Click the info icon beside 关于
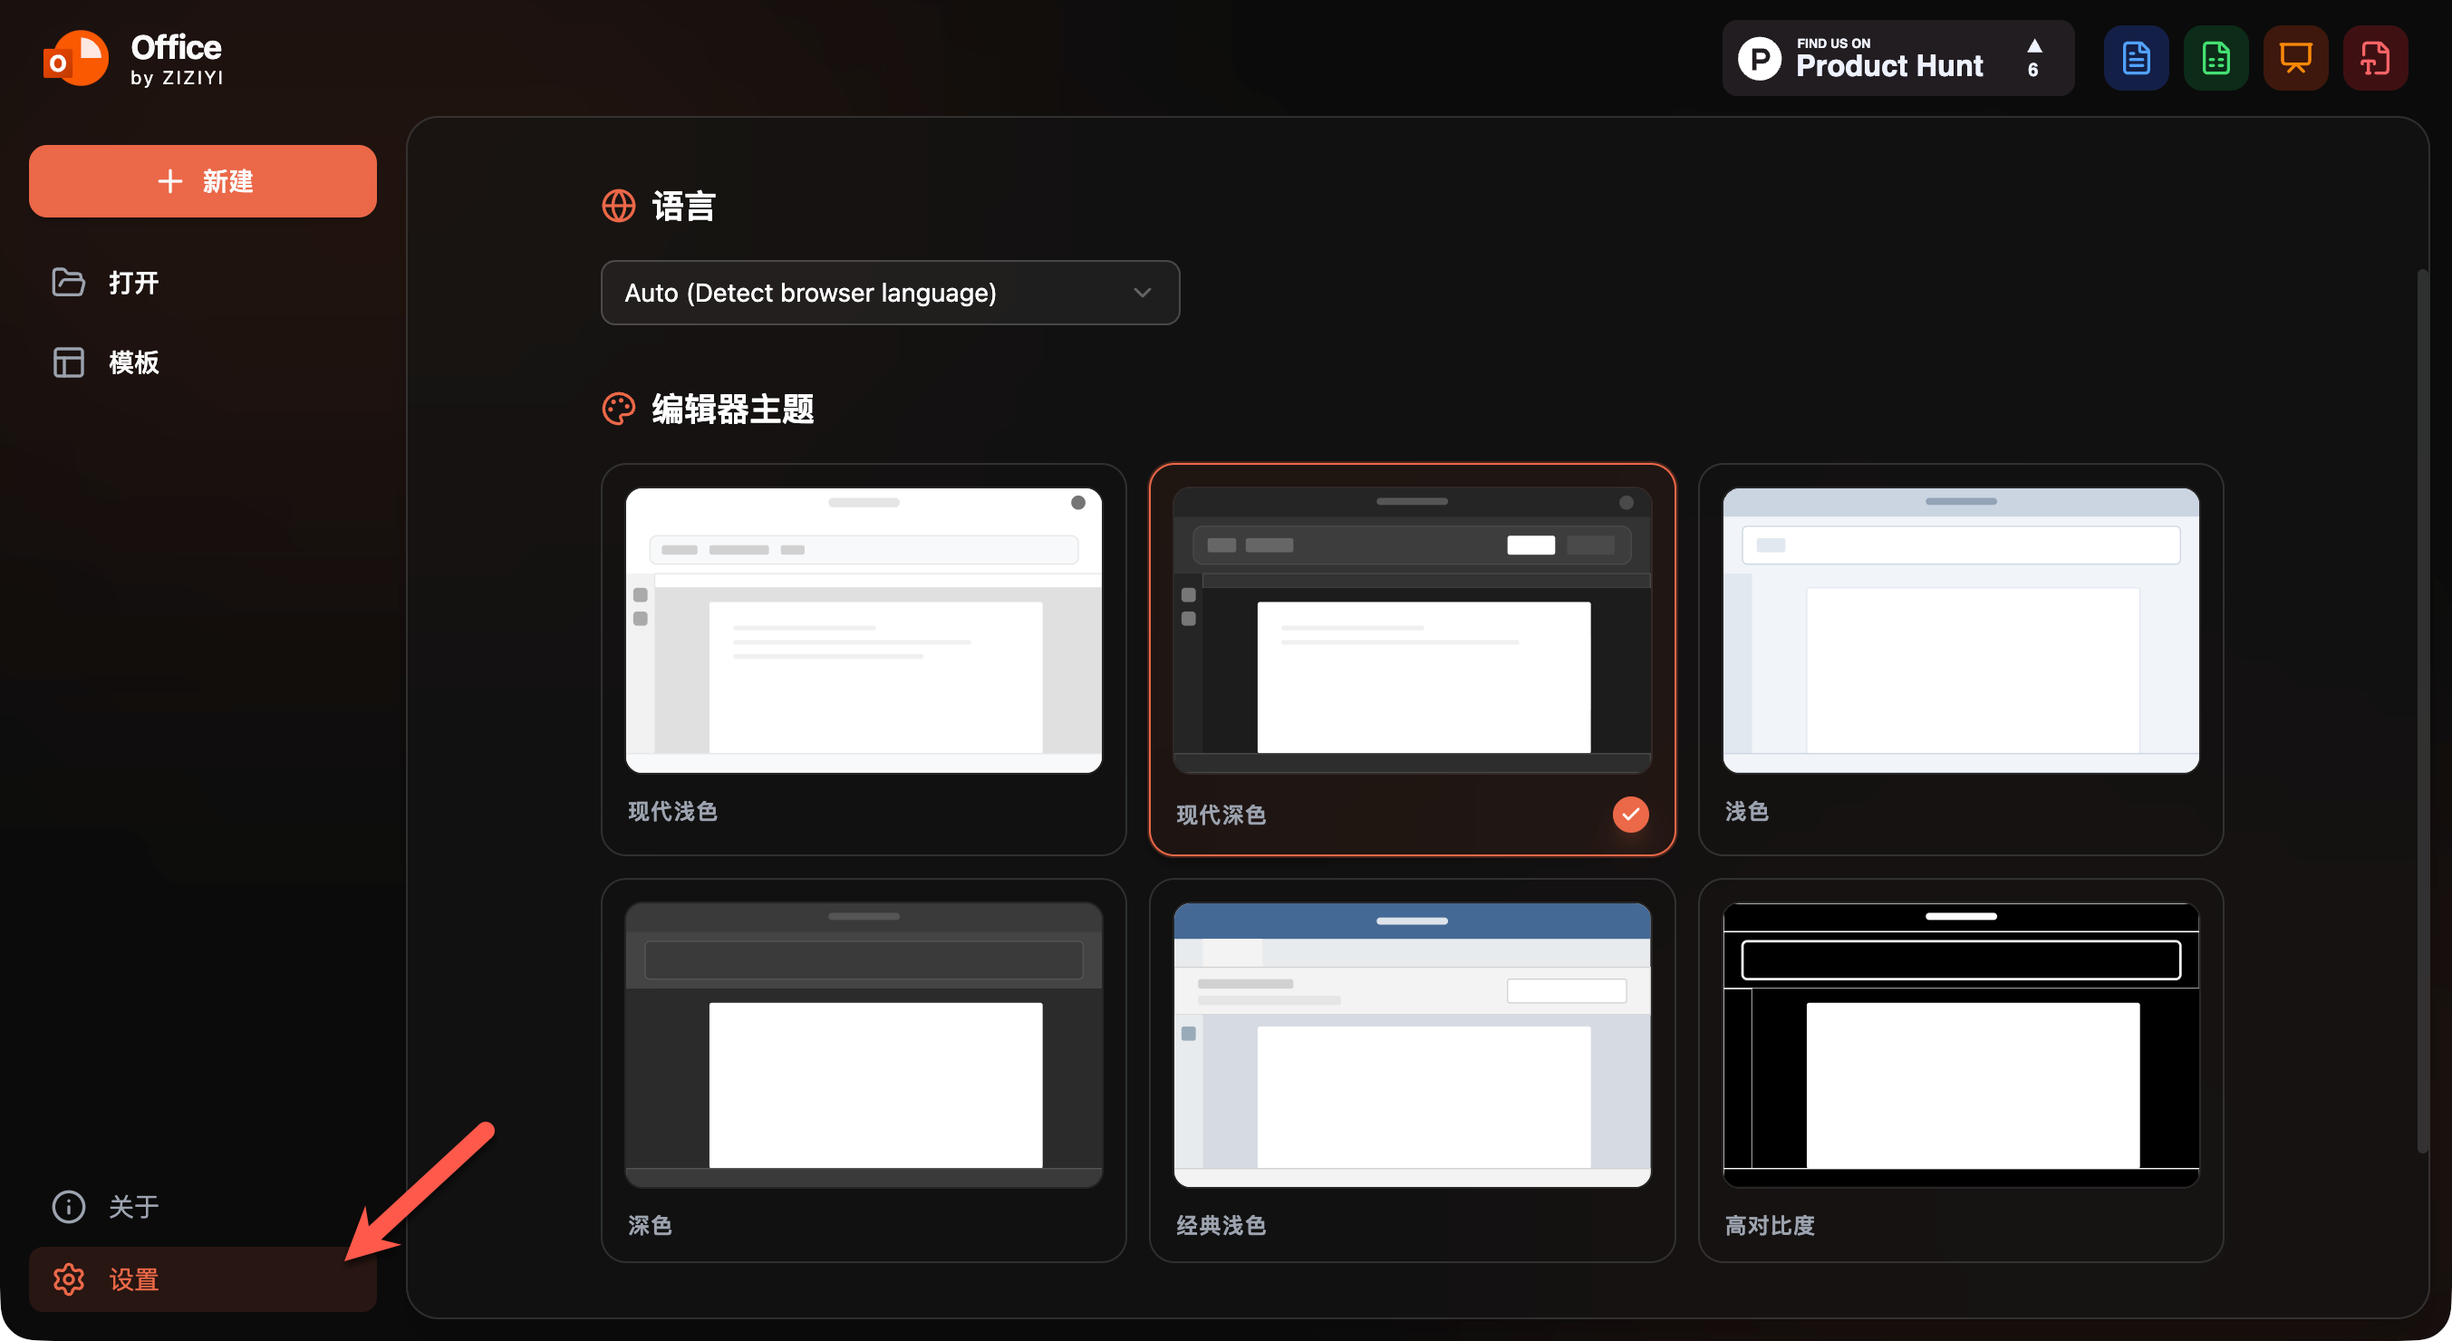This screenshot has height=1341, width=2452. point(69,1207)
